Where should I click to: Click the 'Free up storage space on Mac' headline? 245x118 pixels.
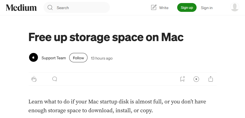coord(106,37)
